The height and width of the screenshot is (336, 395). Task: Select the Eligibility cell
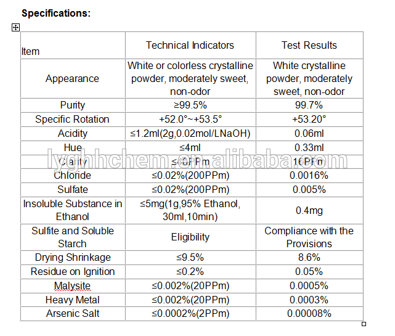[x=190, y=237]
